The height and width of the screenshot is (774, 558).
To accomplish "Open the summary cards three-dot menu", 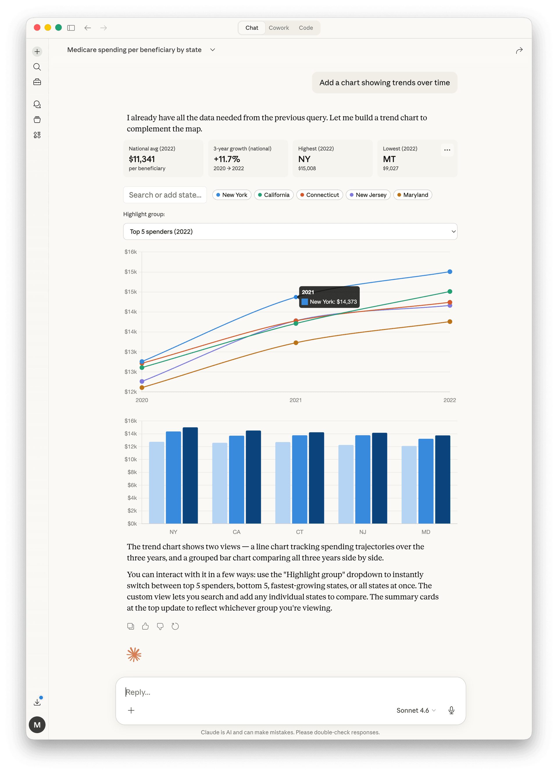I will pyautogui.click(x=447, y=150).
